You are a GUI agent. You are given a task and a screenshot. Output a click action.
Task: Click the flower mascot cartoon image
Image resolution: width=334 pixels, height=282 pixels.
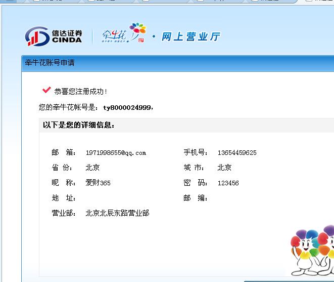tap(312, 250)
